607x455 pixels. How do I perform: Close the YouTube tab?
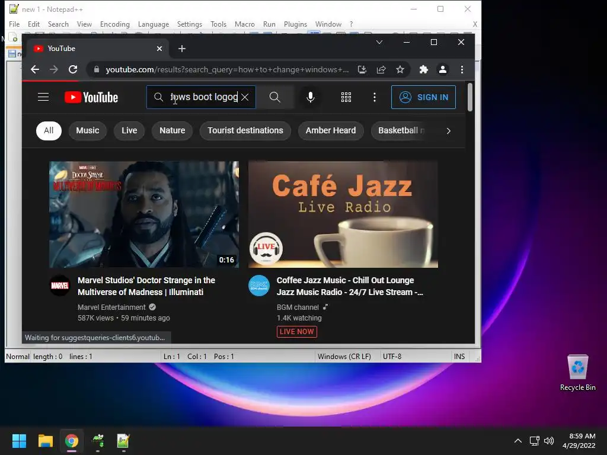tap(159, 49)
